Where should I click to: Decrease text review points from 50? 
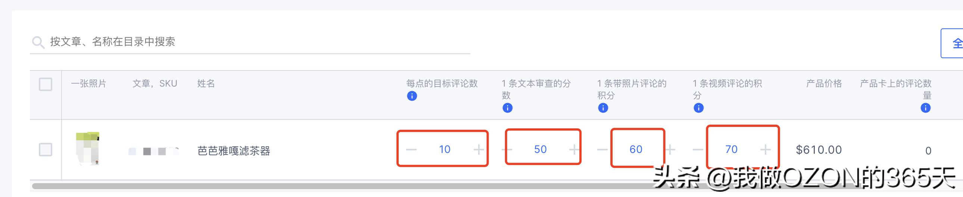507,150
